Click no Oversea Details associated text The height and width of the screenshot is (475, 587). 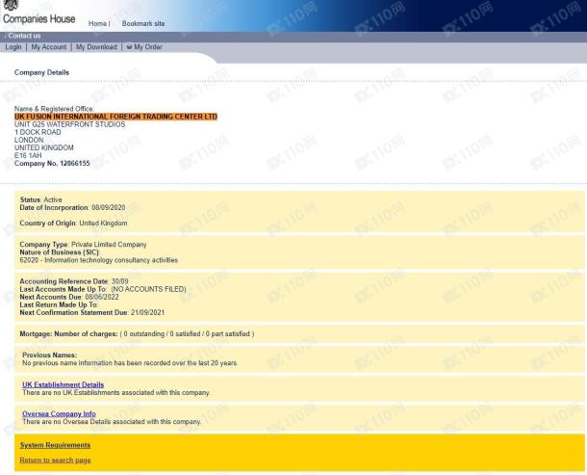(x=112, y=422)
